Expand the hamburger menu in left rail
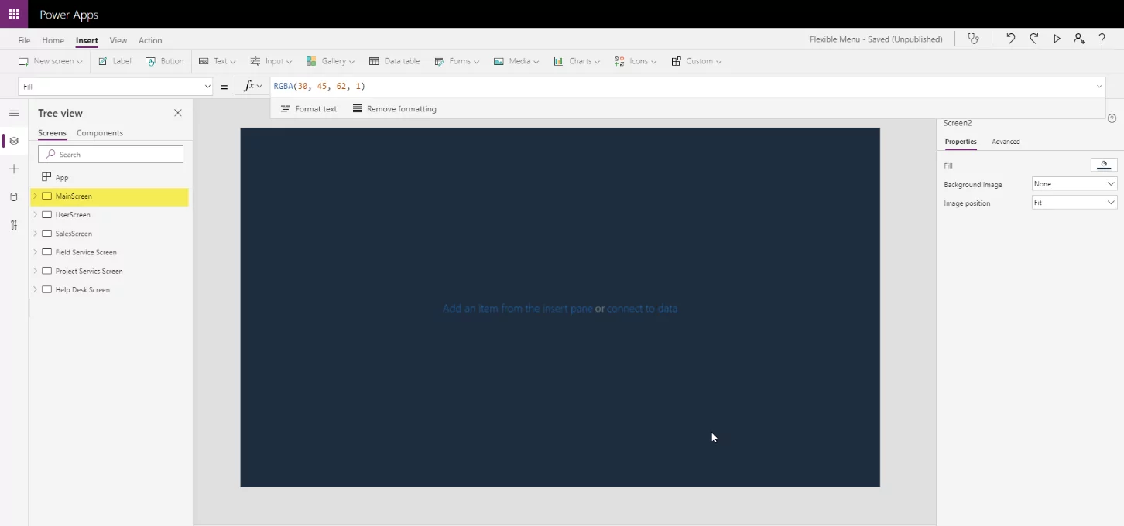This screenshot has height=526, width=1124. click(x=14, y=113)
